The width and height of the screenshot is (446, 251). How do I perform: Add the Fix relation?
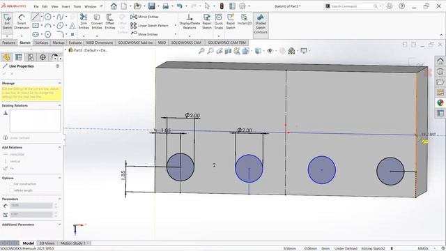[x=8, y=169]
